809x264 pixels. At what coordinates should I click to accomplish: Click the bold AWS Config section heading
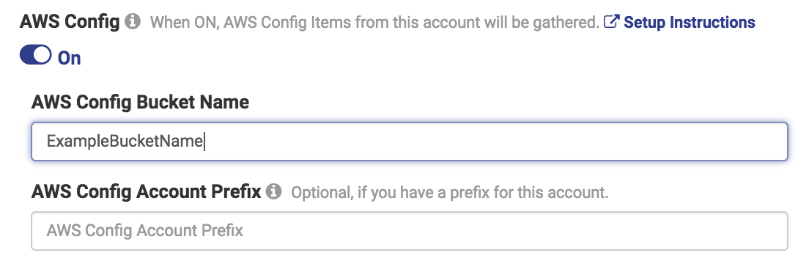click(x=70, y=22)
